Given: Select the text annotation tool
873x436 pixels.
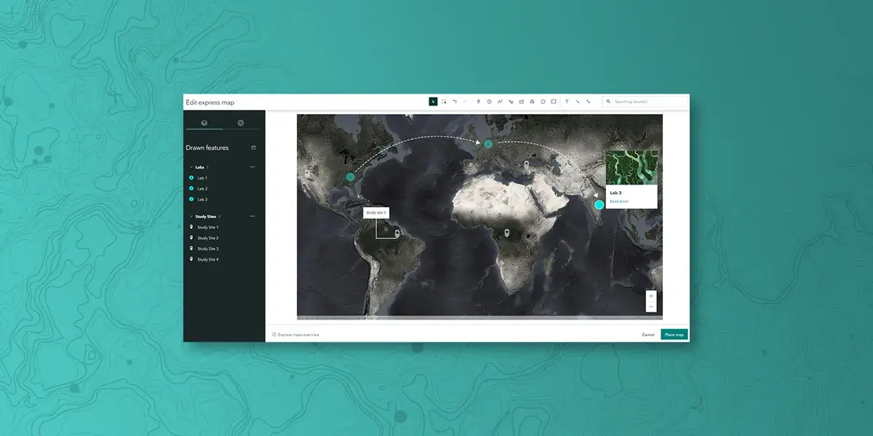Looking at the screenshot, I should tap(567, 101).
